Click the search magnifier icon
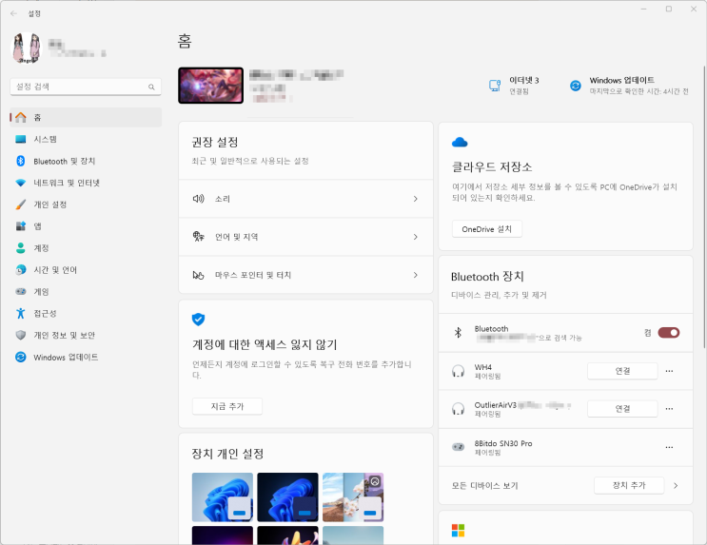 pyautogui.click(x=151, y=87)
